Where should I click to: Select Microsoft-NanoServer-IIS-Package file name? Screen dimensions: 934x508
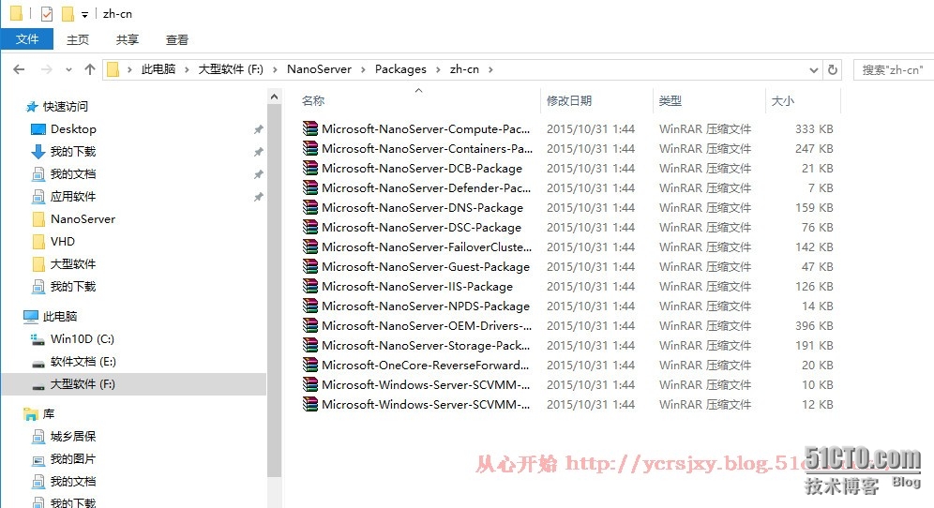click(x=417, y=287)
